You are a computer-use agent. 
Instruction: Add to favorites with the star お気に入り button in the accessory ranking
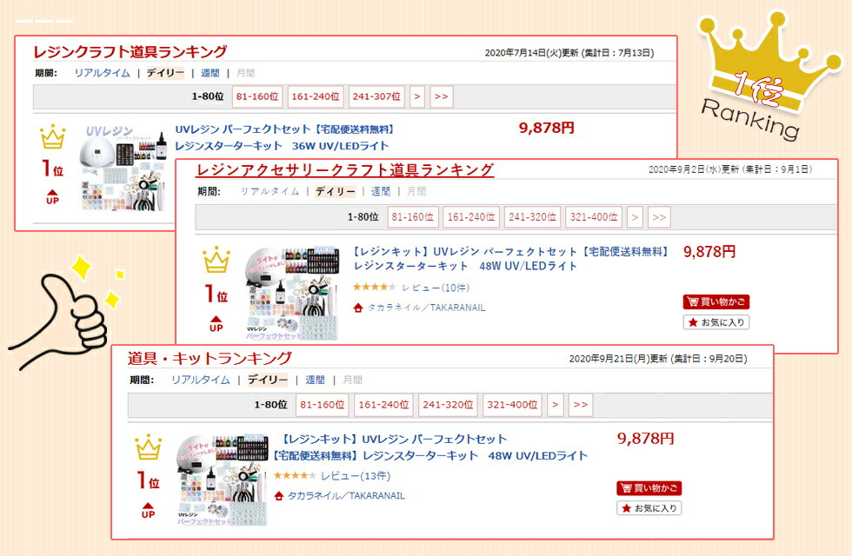(x=716, y=322)
